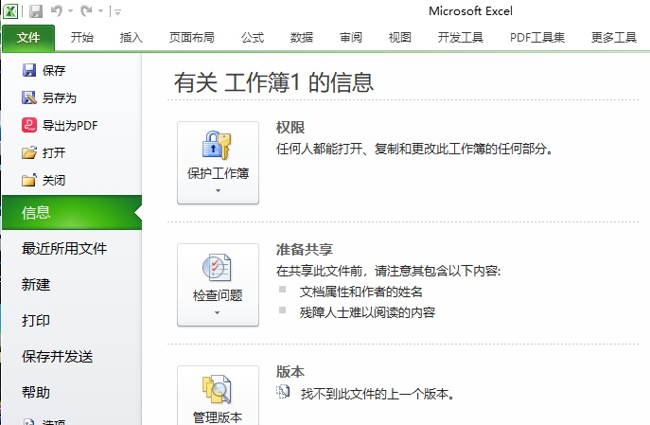Image resolution: width=650 pixels, height=425 pixels.
Task: Click the 检查问题 button label
Action: (218, 295)
